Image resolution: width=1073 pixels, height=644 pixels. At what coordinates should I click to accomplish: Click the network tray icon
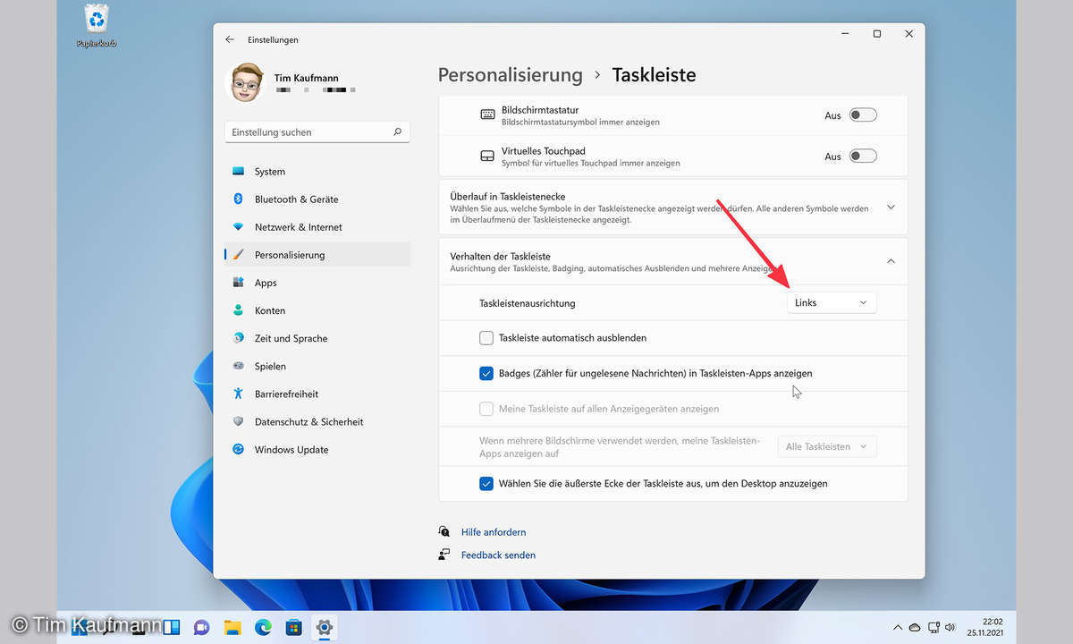coord(933,627)
